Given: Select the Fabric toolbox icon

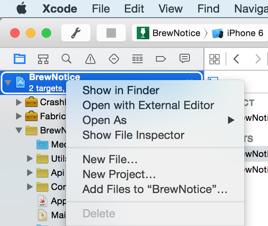Looking at the screenshot, I should (x=31, y=116).
